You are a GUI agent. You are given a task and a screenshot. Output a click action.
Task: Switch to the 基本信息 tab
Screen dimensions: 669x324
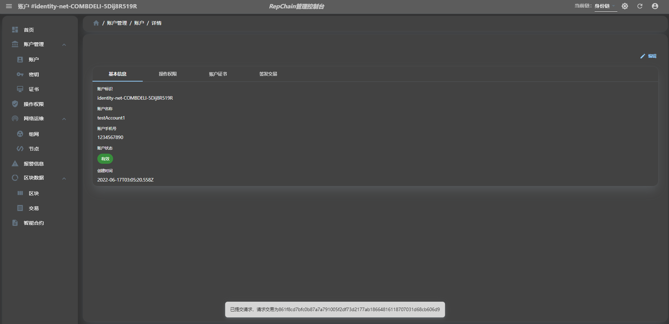[x=118, y=74]
